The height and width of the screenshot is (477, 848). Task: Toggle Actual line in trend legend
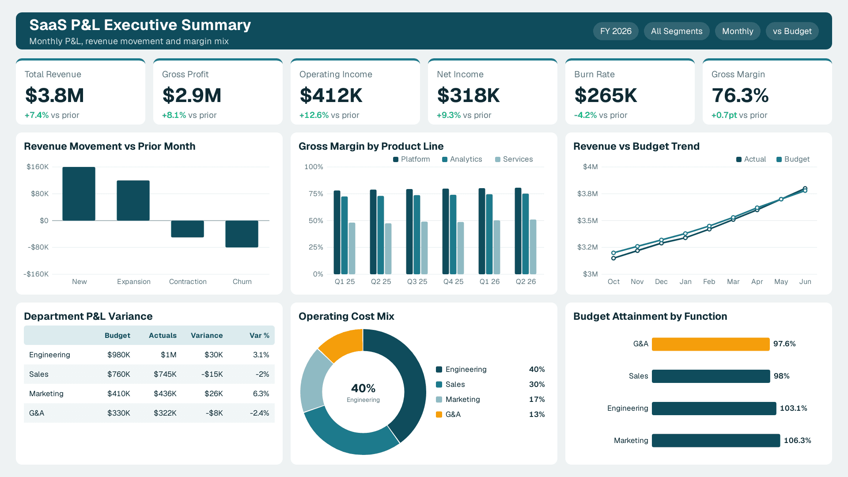(751, 159)
